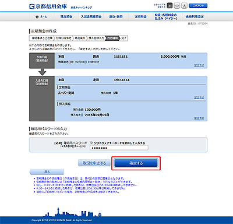
Task: Click the deposit amount 100,000円
Action: click(x=93, y=110)
